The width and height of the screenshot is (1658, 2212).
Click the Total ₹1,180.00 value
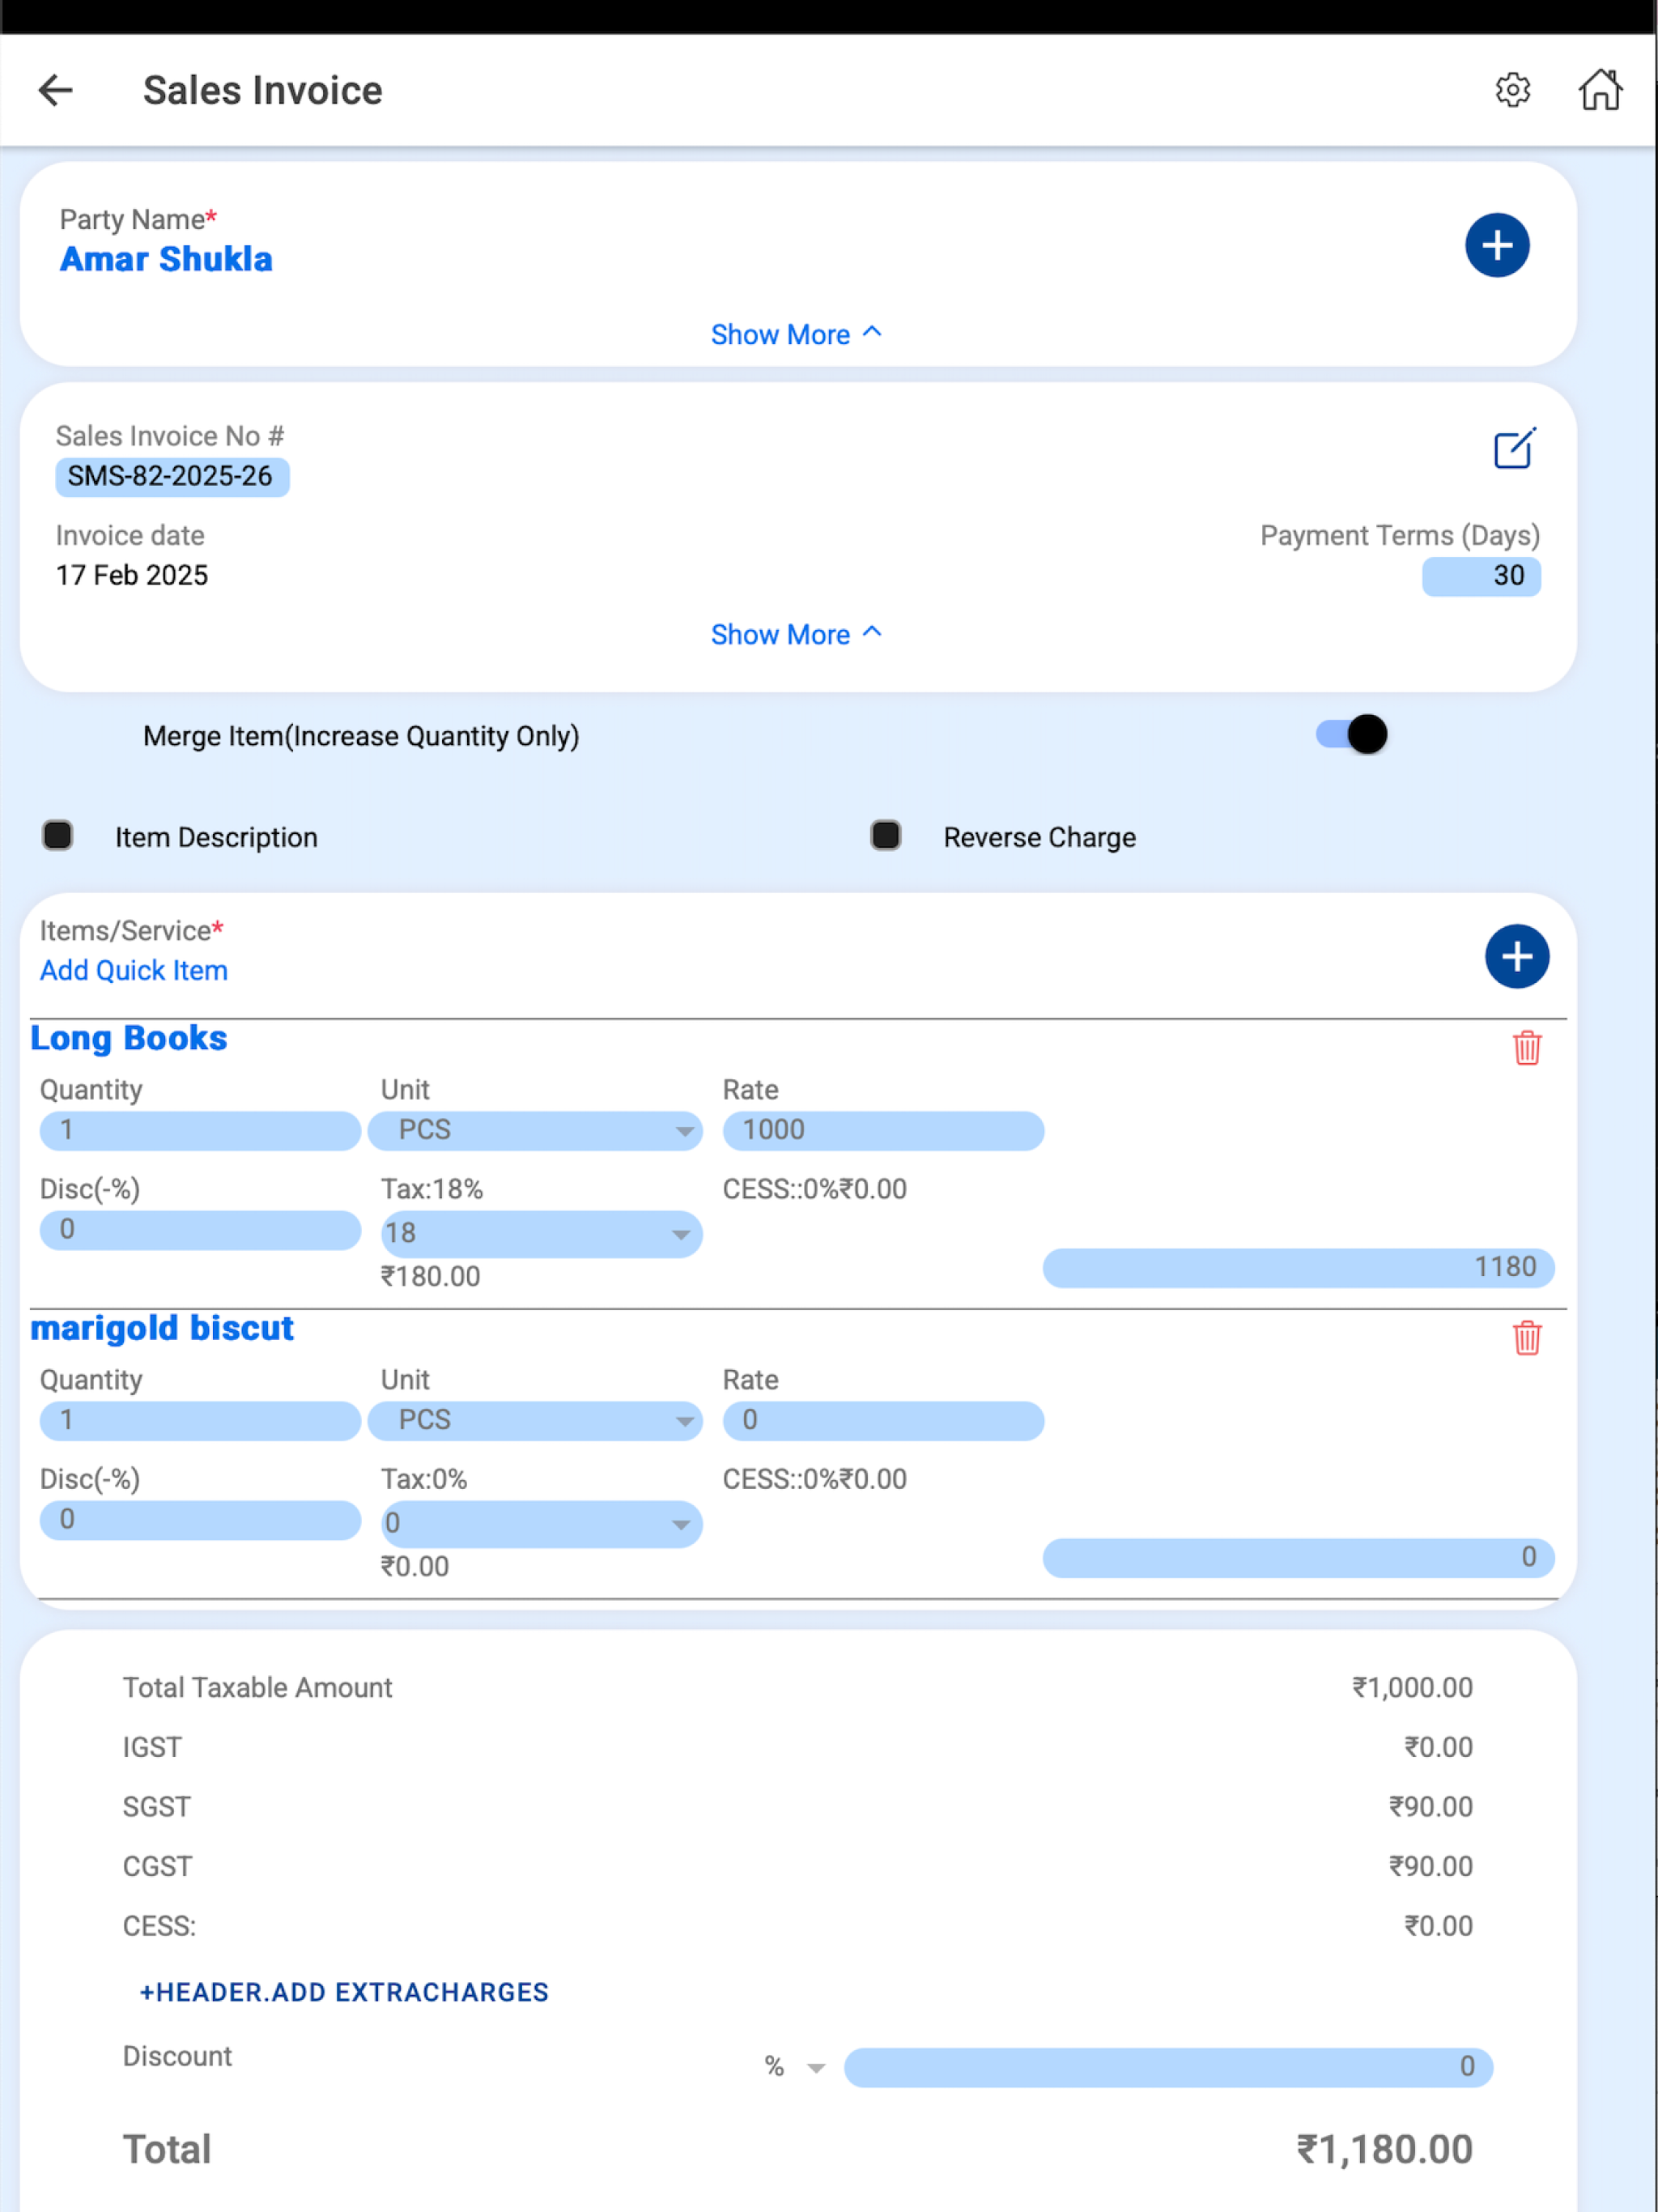(1384, 2150)
